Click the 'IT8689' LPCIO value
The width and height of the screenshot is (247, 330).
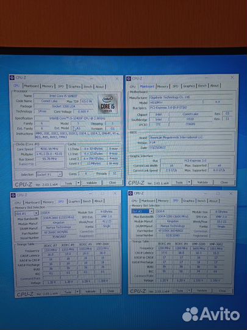[x=190, y=124]
